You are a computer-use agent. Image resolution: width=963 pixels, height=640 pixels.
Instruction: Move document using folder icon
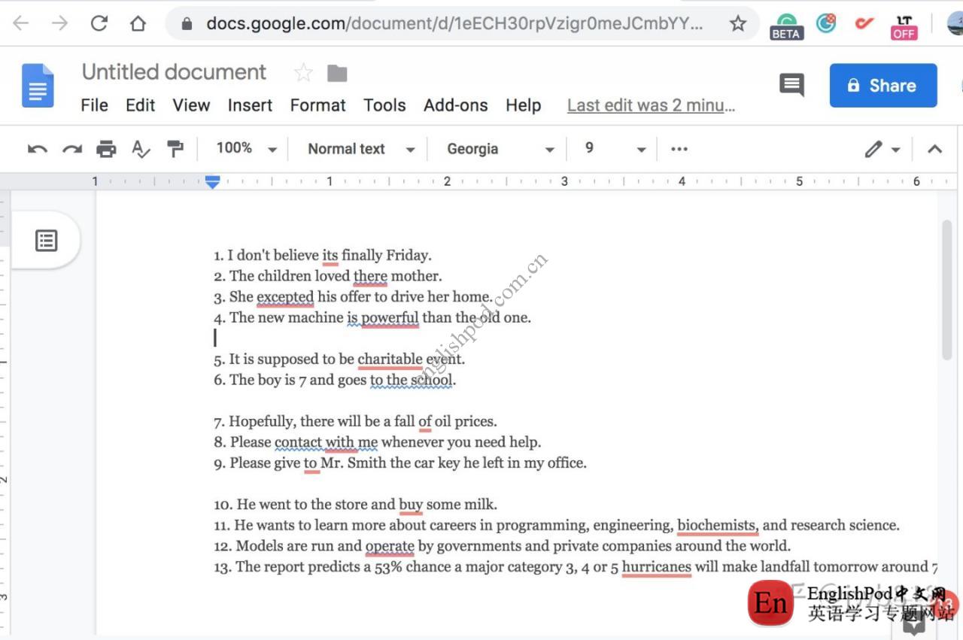pos(337,73)
